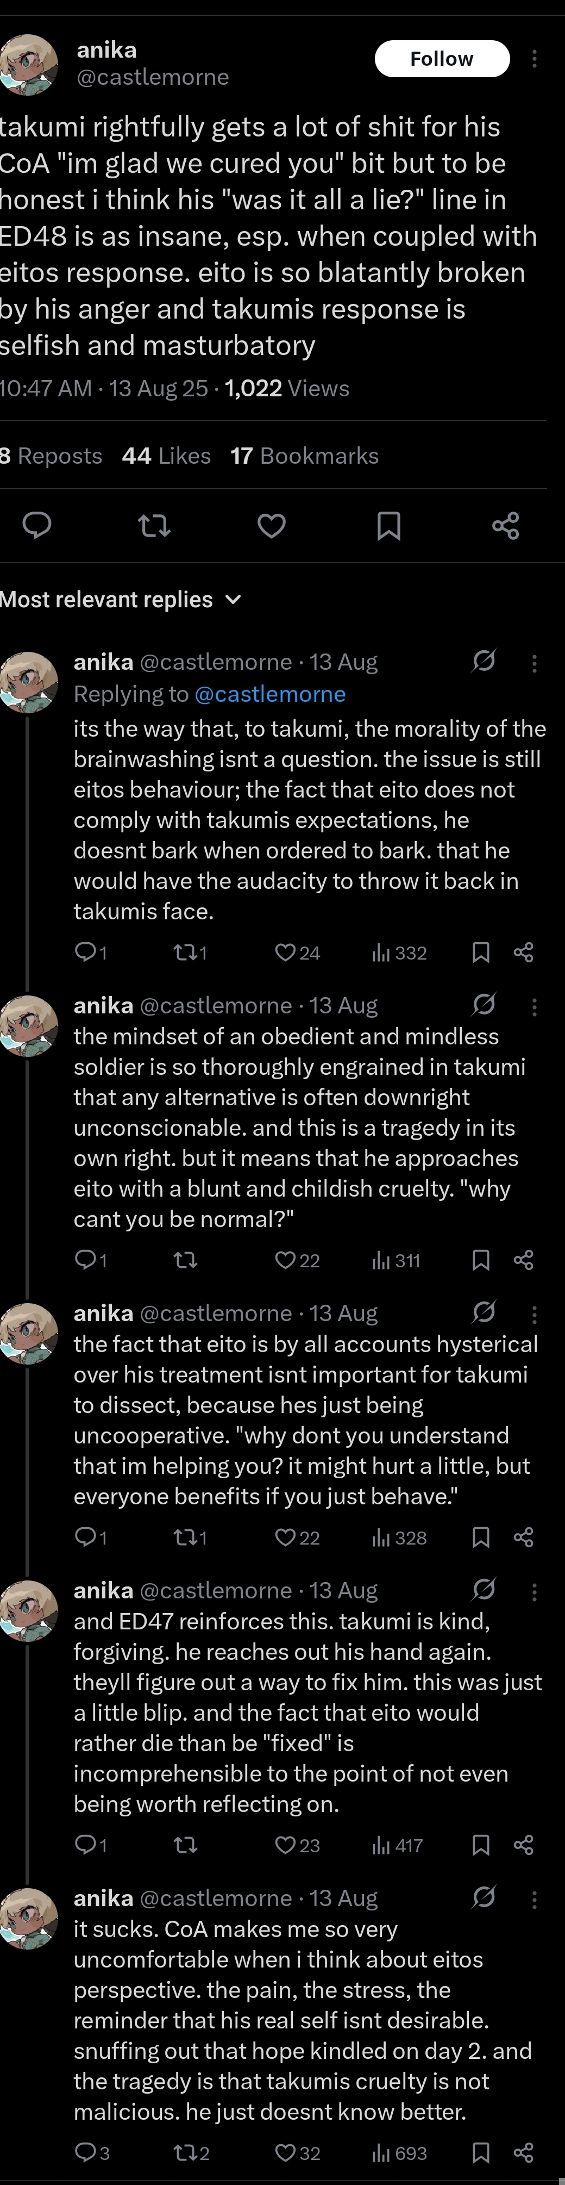This screenshot has width=565, height=2185.
Task: Repost the reply about obedient mindless soldier
Action: click(x=185, y=1260)
